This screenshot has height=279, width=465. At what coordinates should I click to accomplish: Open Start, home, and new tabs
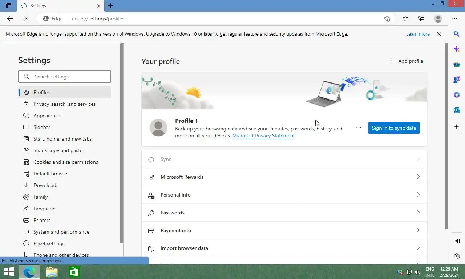(x=65, y=139)
